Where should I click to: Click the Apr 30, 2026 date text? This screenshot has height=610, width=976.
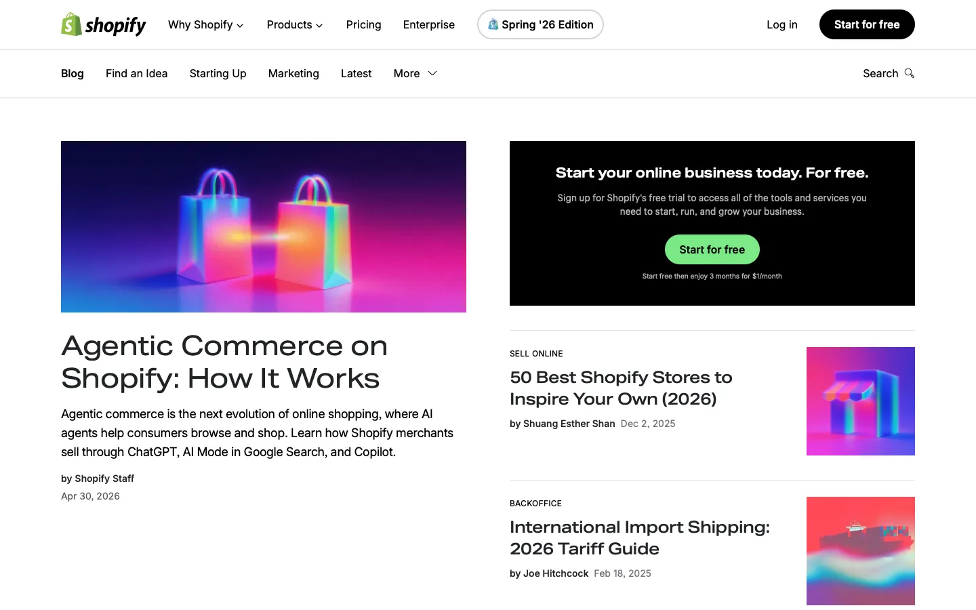click(x=90, y=496)
